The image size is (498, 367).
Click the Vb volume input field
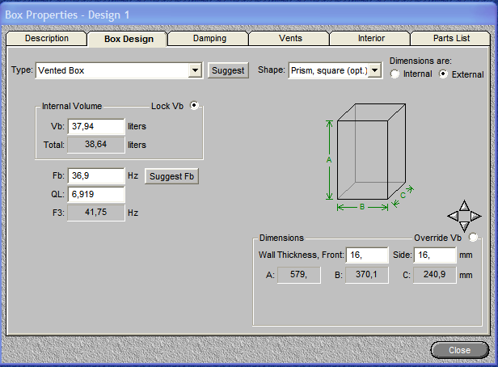pyautogui.click(x=96, y=126)
